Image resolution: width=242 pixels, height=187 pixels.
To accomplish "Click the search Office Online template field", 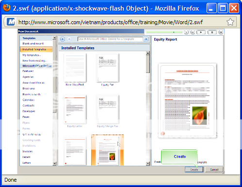I will [x=110, y=39].
